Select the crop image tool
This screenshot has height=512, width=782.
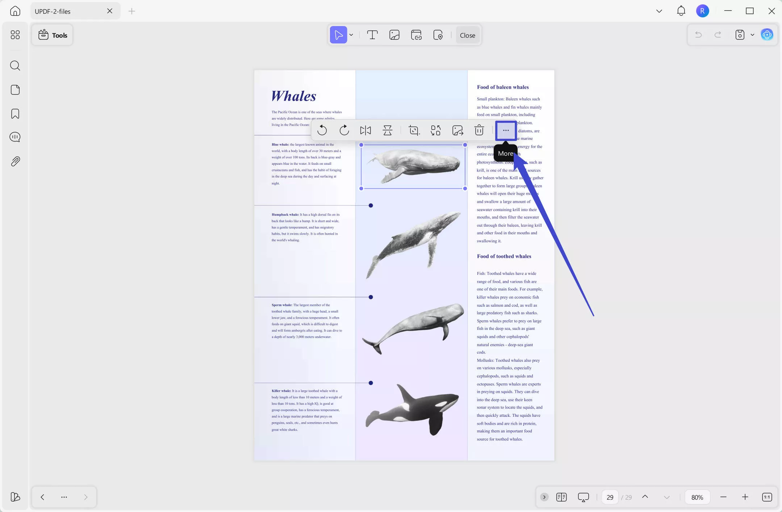[414, 130]
